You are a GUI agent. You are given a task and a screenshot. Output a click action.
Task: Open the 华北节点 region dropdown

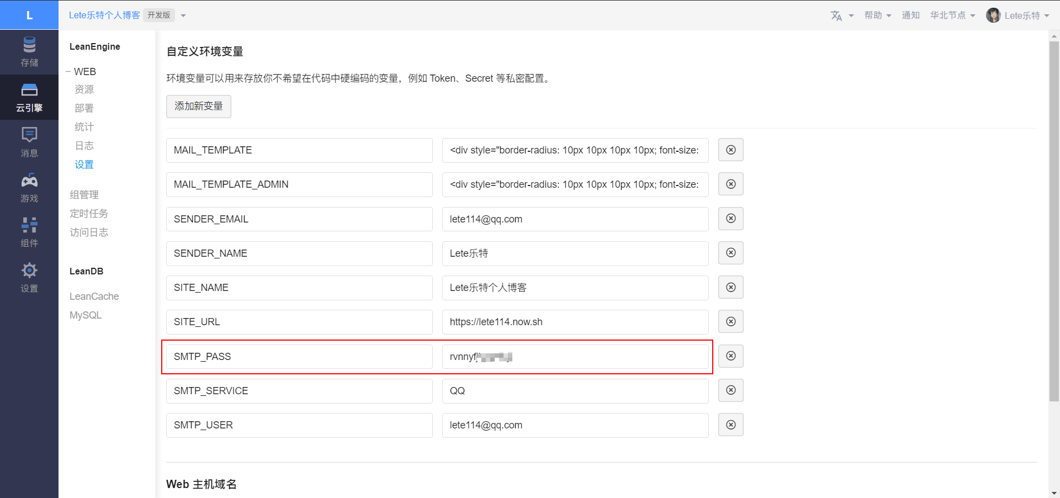point(952,15)
